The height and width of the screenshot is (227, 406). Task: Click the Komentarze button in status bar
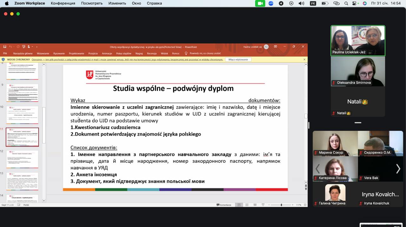[224, 205]
